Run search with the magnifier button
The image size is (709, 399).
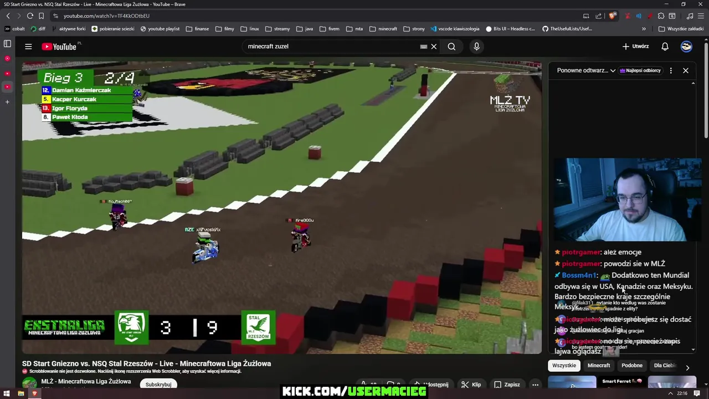(x=451, y=47)
